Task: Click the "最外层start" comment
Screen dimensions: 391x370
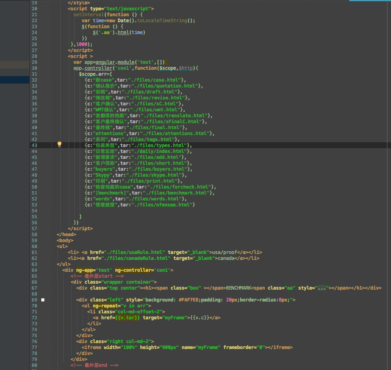Action: pyautogui.click(x=97, y=277)
